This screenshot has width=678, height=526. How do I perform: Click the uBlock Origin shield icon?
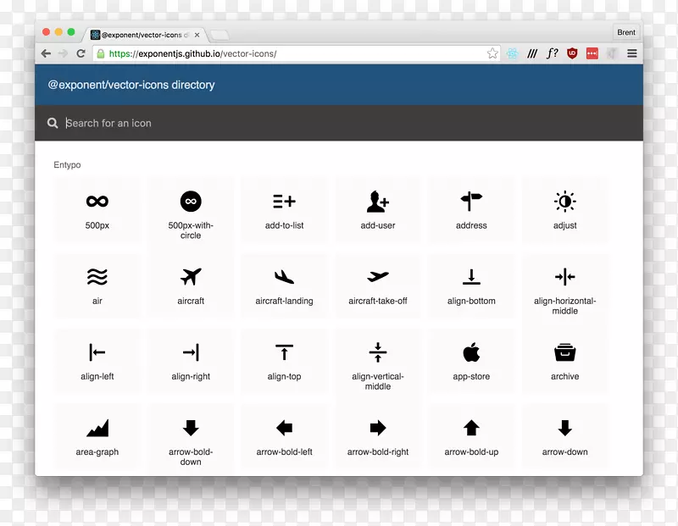pos(572,53)
